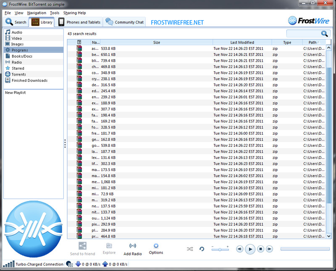Click previous track button
The height and width of the screenshot is (271, 336).
tap(239, 249)
